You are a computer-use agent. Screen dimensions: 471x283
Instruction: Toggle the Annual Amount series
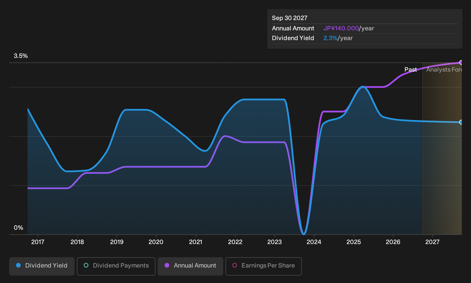coord(190,266)
